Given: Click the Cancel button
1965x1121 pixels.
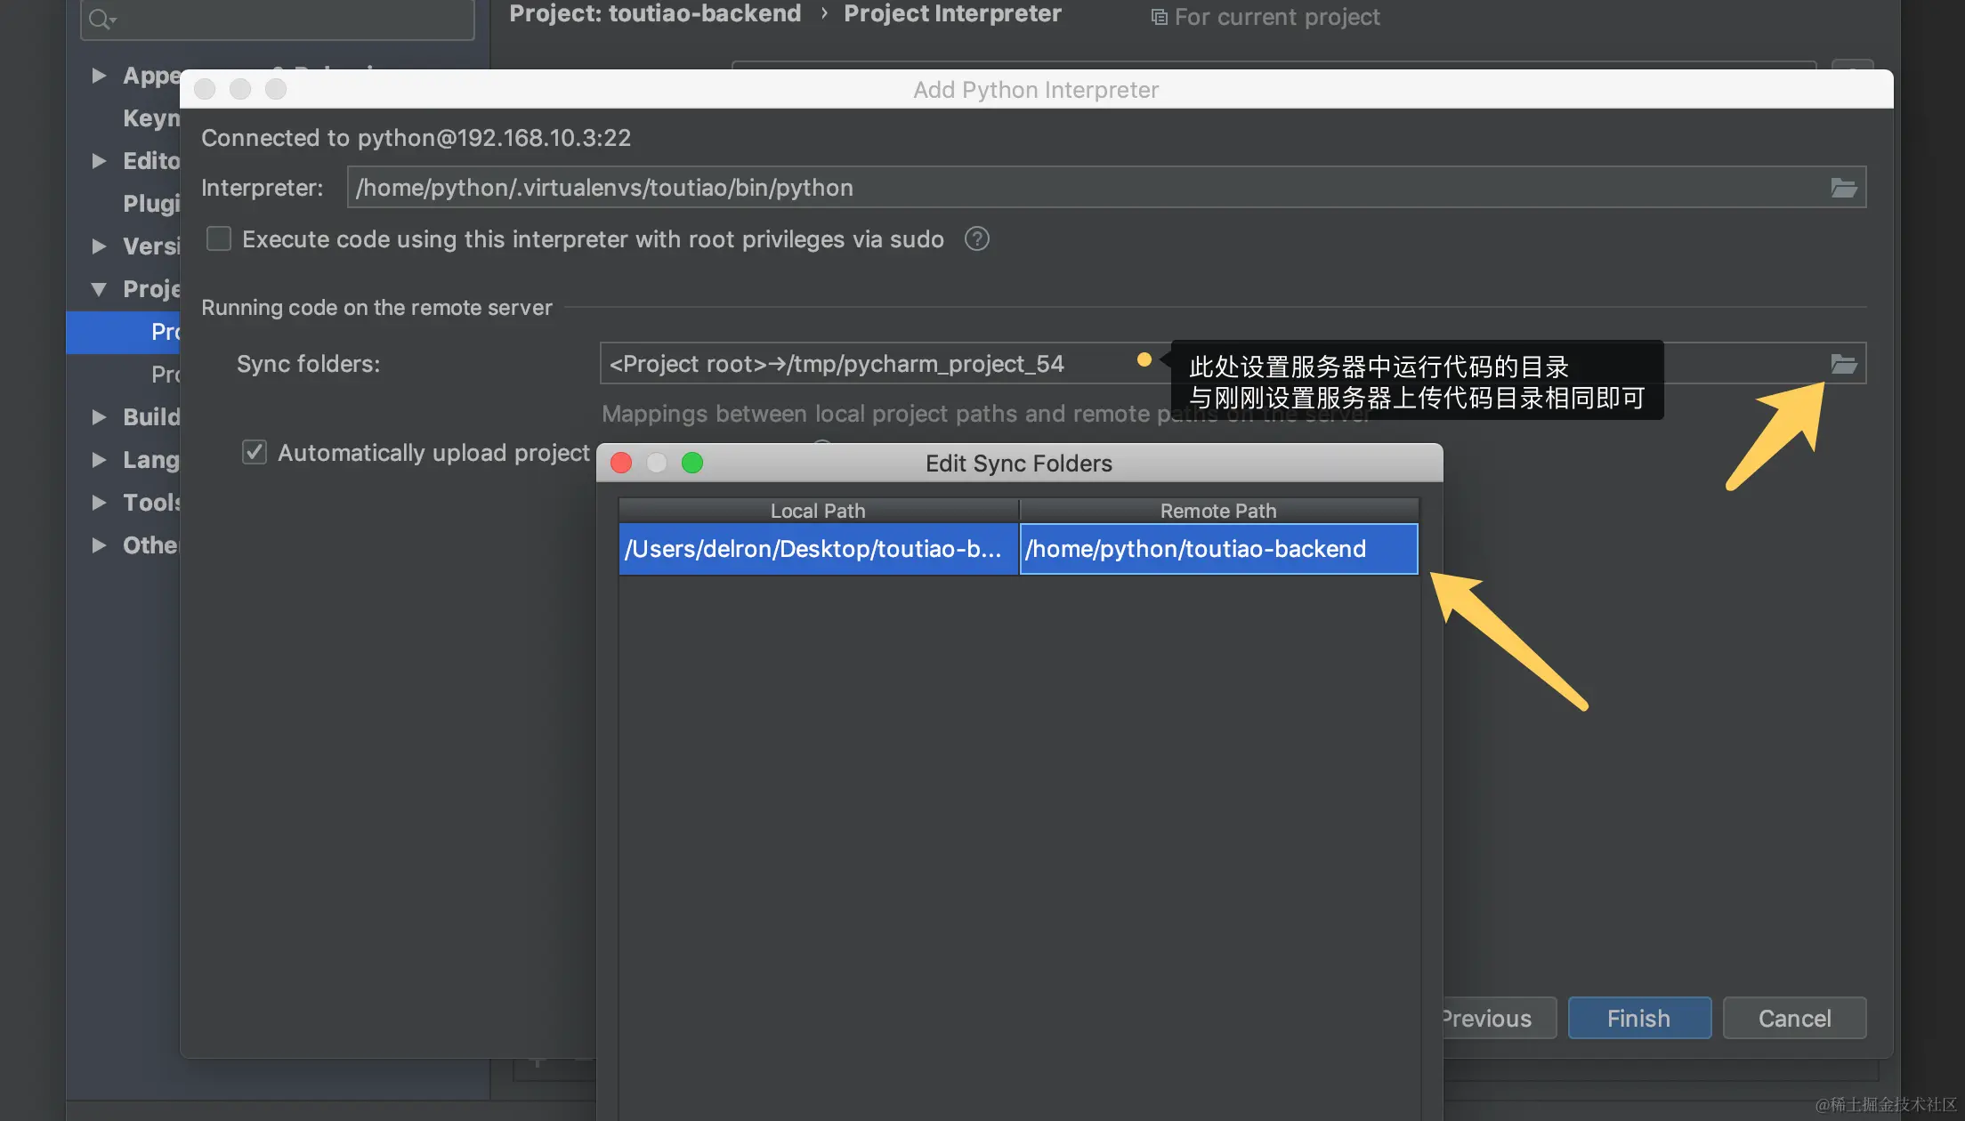Looking at the screenshot, I should tap(1794, 1018).
